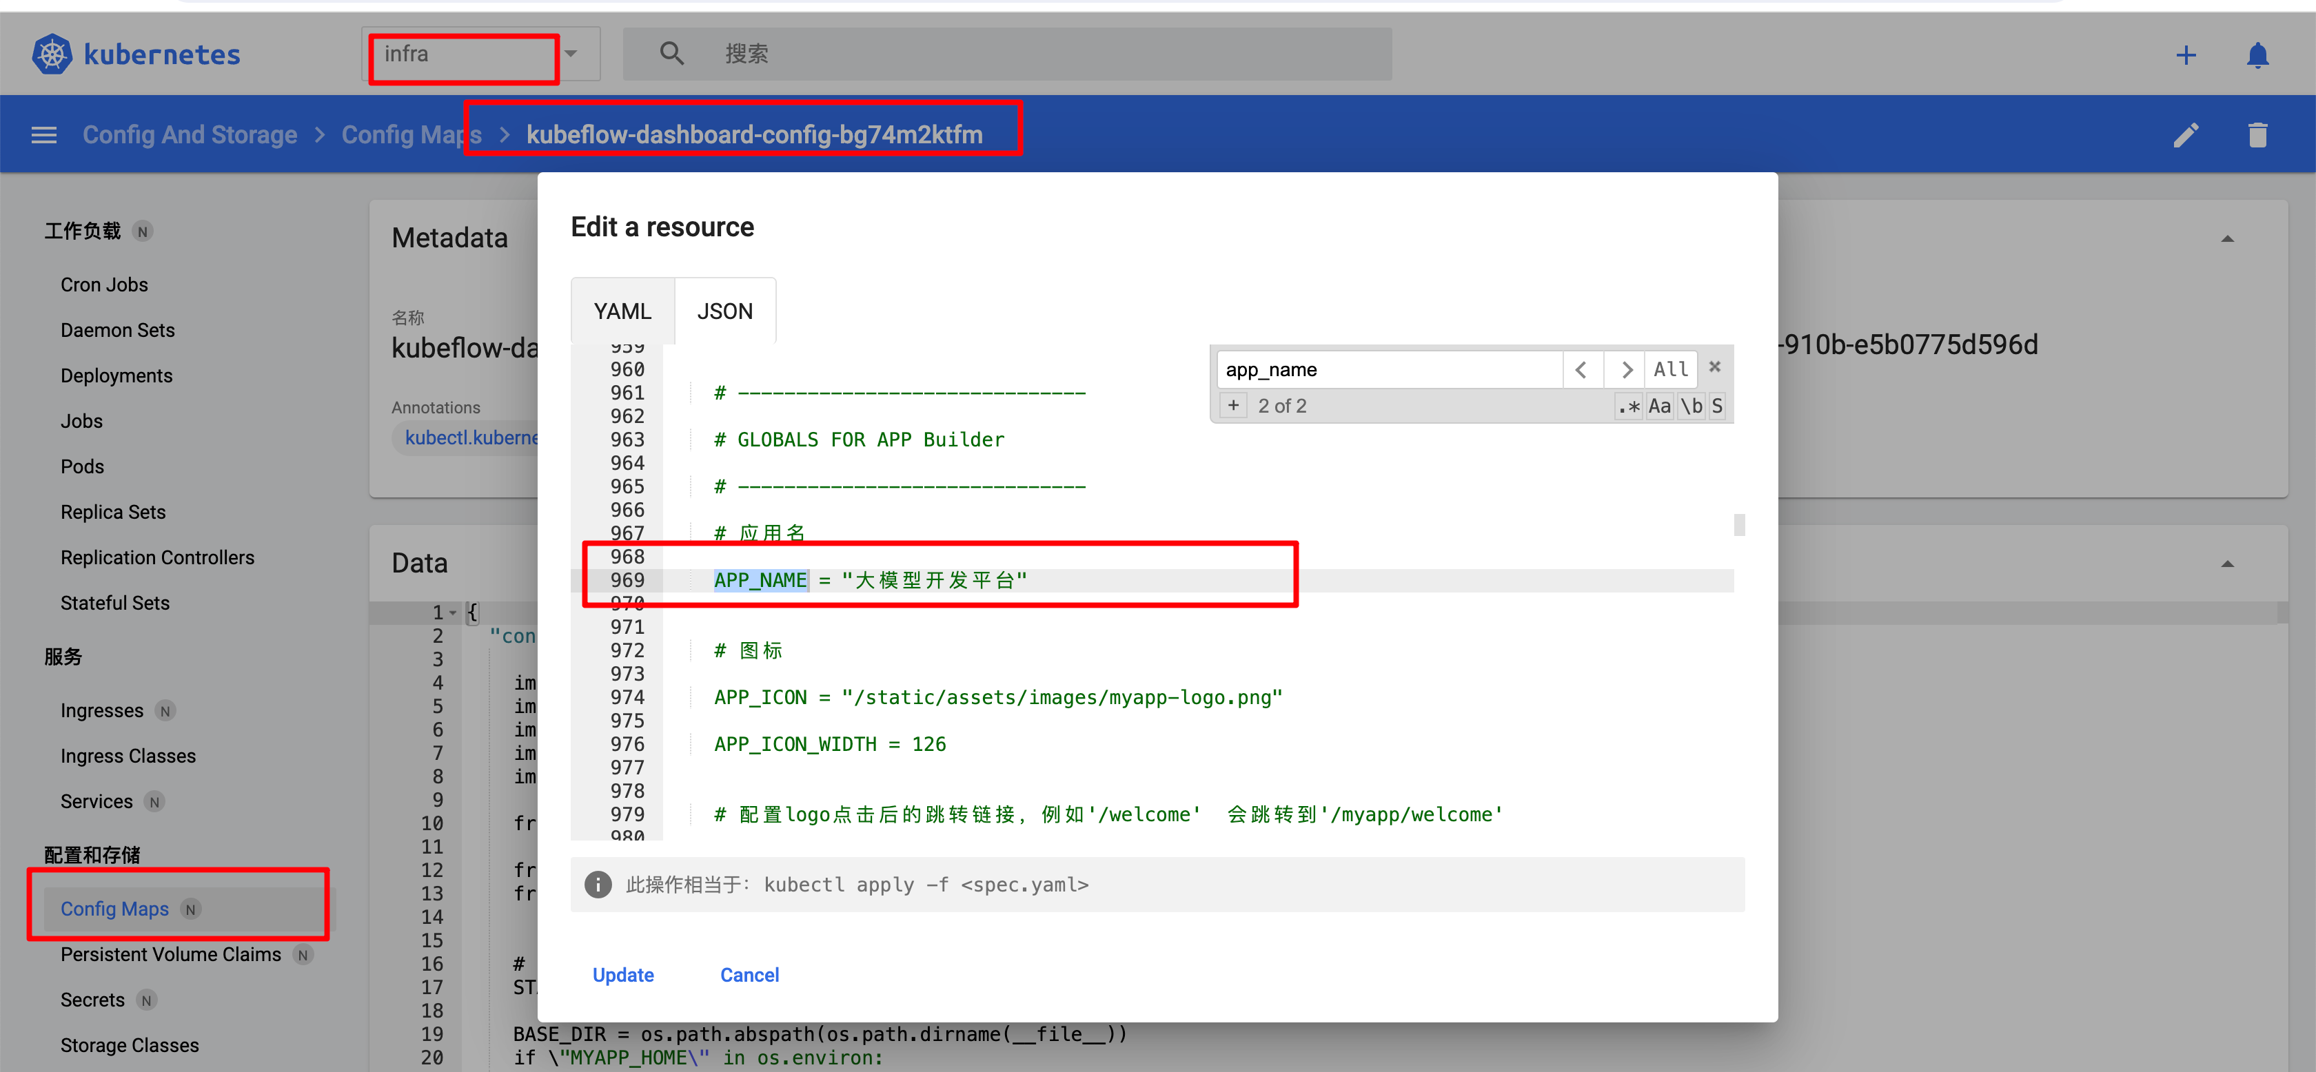Click the info icon beside kubectl hint
Image resolution: width=2316 pixels, height=1072 pixels.
click(598, 884)
